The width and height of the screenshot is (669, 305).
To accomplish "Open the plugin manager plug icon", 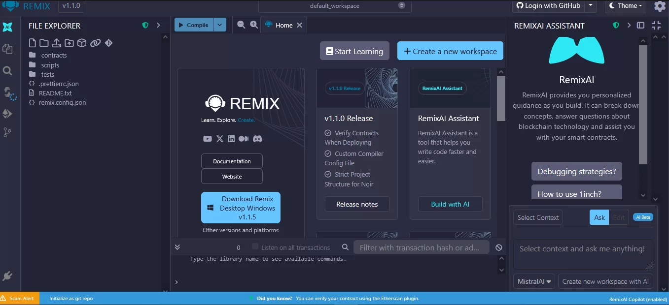I will [x=7, y=276].
